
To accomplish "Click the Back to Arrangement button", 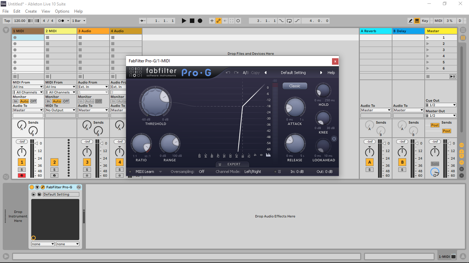I will tap(453, 76).
